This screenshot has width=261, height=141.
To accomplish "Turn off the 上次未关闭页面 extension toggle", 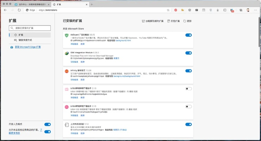I will 188,124.
